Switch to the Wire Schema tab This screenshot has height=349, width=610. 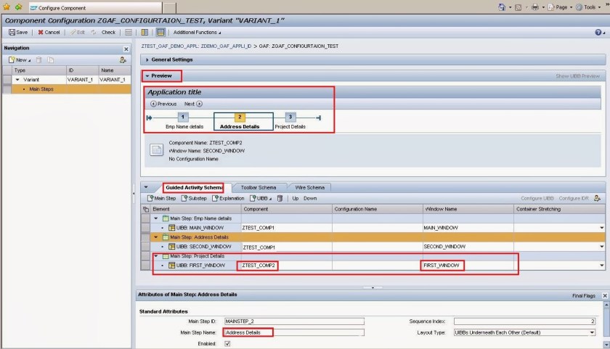(x=309, y=187)
